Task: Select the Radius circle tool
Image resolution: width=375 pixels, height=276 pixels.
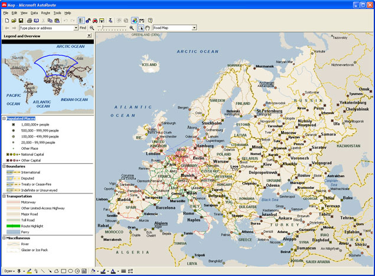Action: click(77, 271)
